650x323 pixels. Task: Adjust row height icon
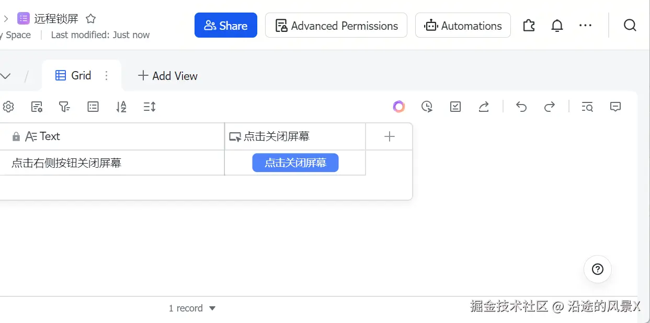tap(150, 107)
